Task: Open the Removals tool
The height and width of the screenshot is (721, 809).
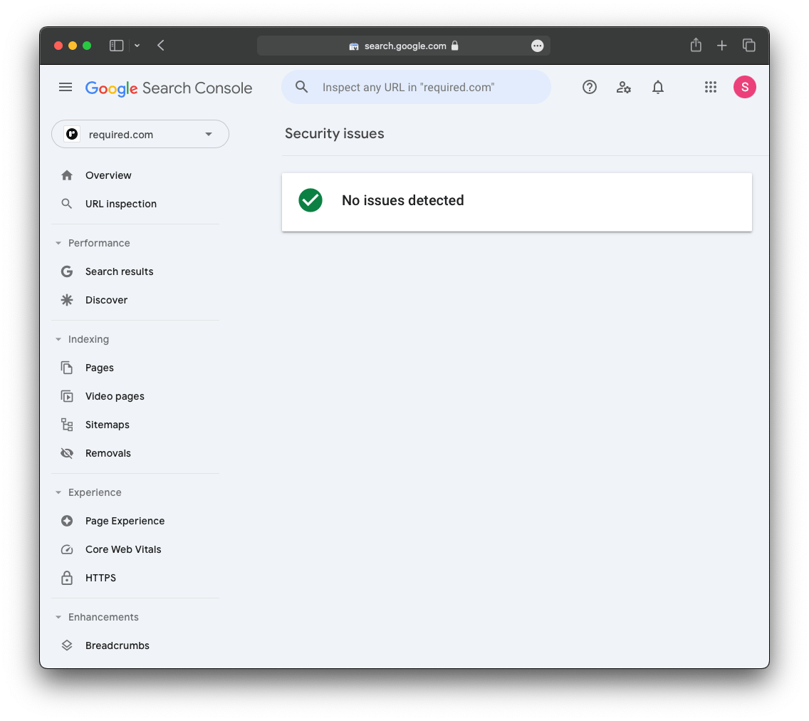Action: (x=108, y=453)
